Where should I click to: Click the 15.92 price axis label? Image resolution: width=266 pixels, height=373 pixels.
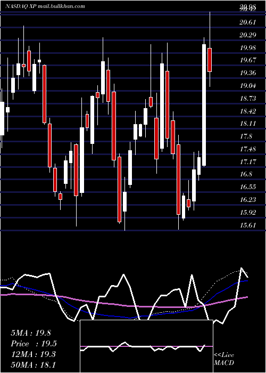tap(248, 212)
